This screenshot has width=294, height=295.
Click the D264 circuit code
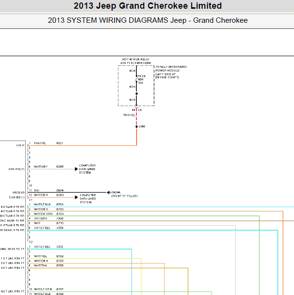click(x=60, y=195)
